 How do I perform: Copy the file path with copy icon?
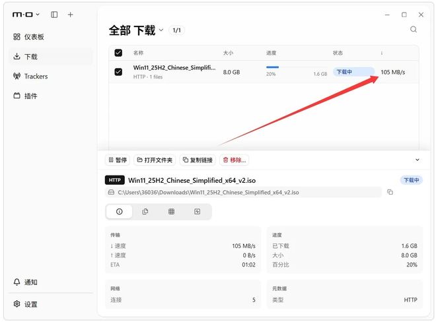[x=390, y=192]
